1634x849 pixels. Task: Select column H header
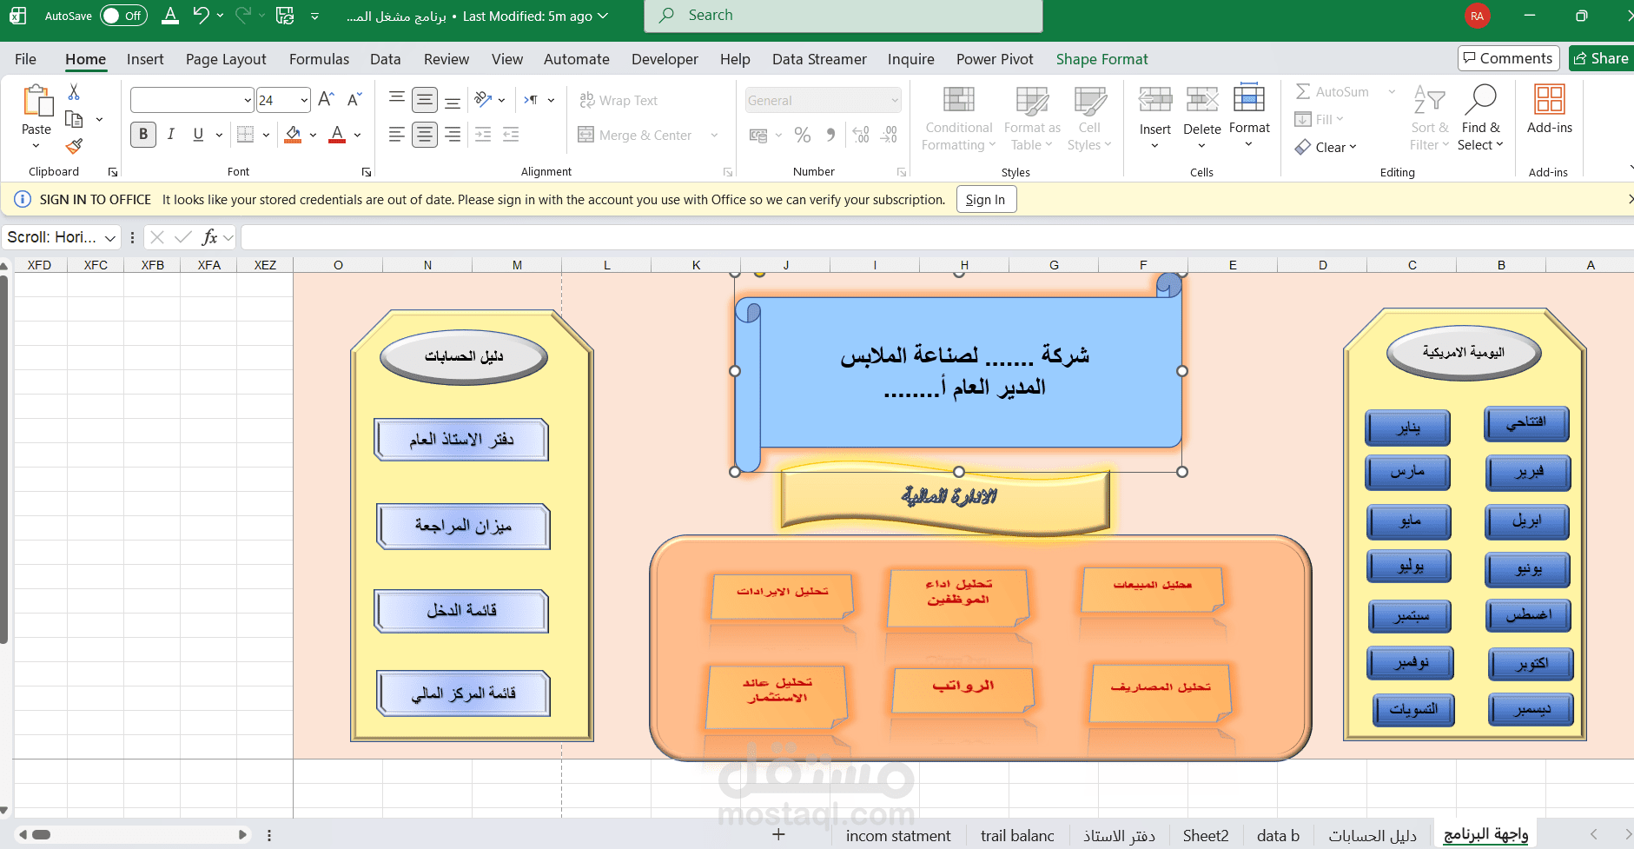click(964, 265)
